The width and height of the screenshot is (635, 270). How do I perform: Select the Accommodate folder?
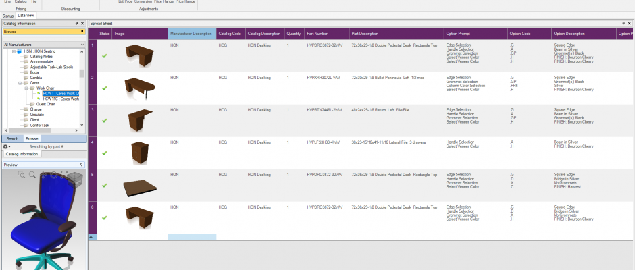(x=41, y=62)
